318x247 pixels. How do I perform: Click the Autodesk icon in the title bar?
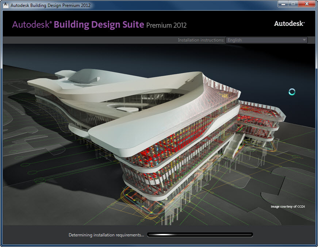(x=6, y=5)
